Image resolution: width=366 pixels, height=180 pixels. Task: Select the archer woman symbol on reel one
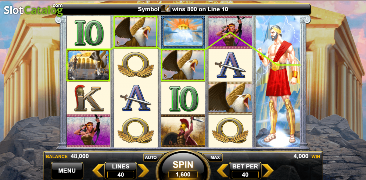pyautogui.click(x=88, y=131)
